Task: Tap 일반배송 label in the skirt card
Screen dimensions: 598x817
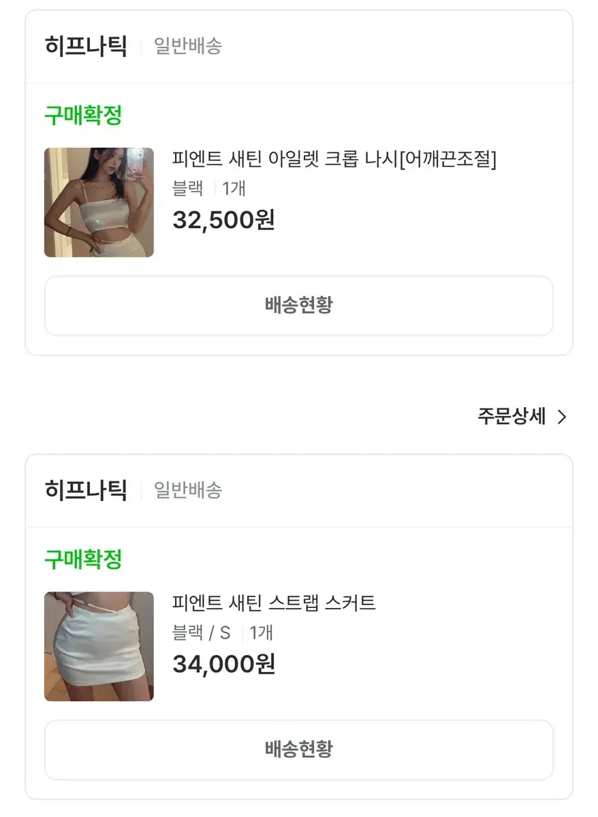Action: click(187, 491)
